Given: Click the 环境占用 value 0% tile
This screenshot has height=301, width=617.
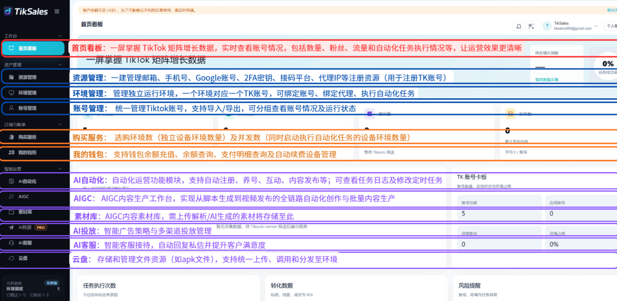Looking at the screenshot, I should [582, 239].
